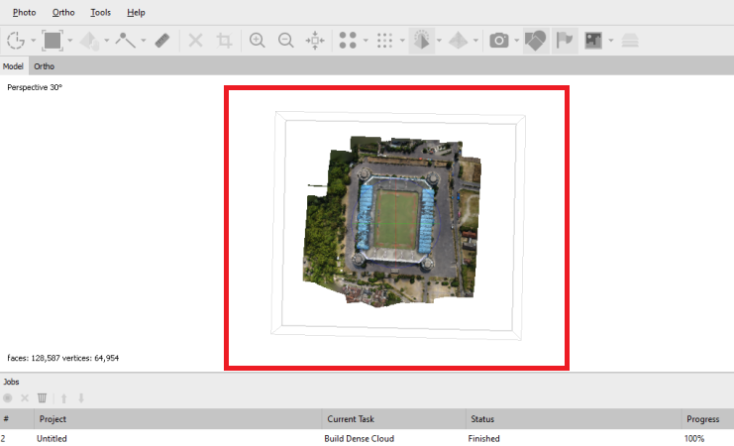Open dropdown next to Show Images icon
Image resolution: width=734 pixels, height=446 pixels.
(x=611, y=41)
